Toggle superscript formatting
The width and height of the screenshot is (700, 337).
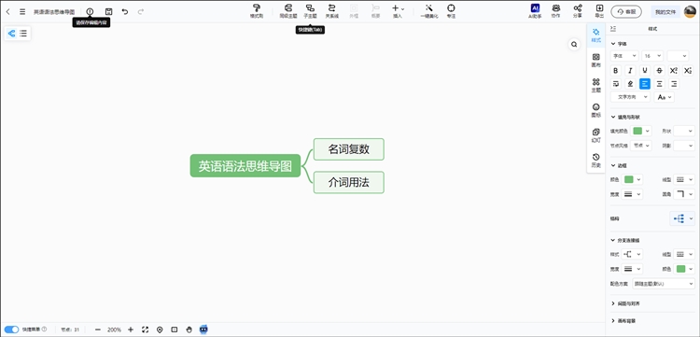point(674,71)
